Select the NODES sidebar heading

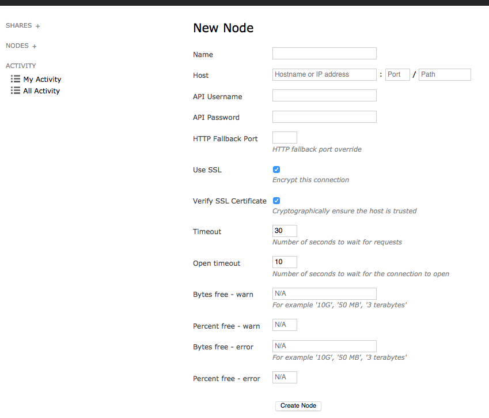coord(17,46)
